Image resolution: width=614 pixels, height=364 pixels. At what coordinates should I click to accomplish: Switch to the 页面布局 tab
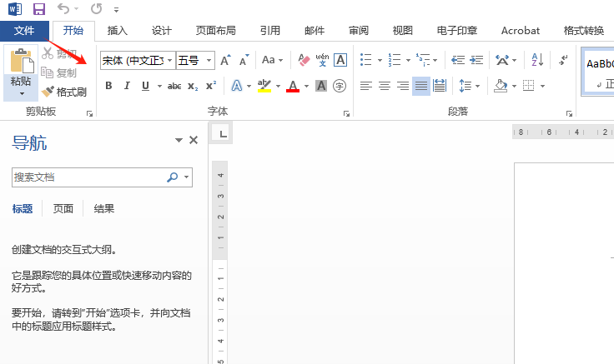coord(216,31)
